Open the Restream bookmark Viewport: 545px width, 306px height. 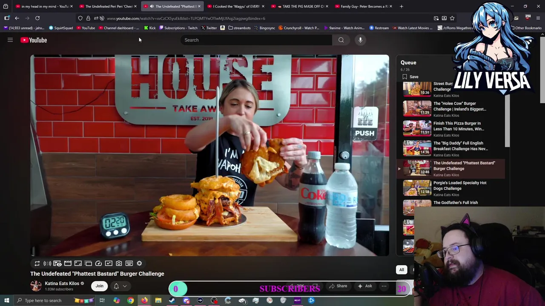coord(379,28)
